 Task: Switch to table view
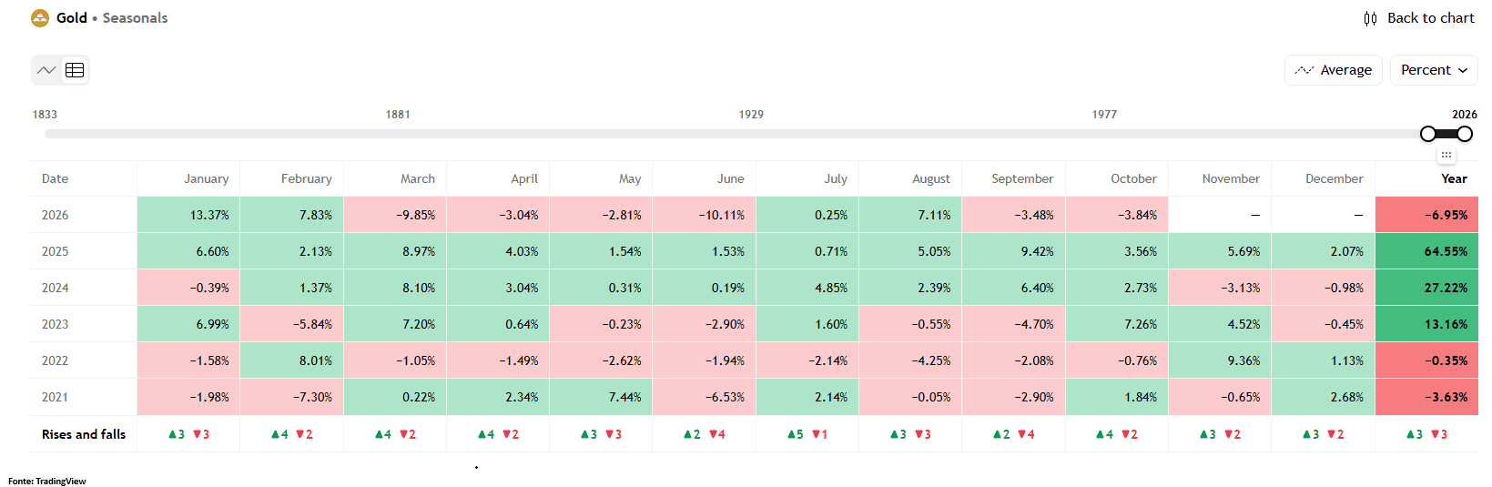(75, 70)
